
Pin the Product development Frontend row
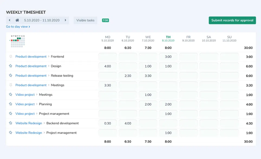(x=11, y=57)
